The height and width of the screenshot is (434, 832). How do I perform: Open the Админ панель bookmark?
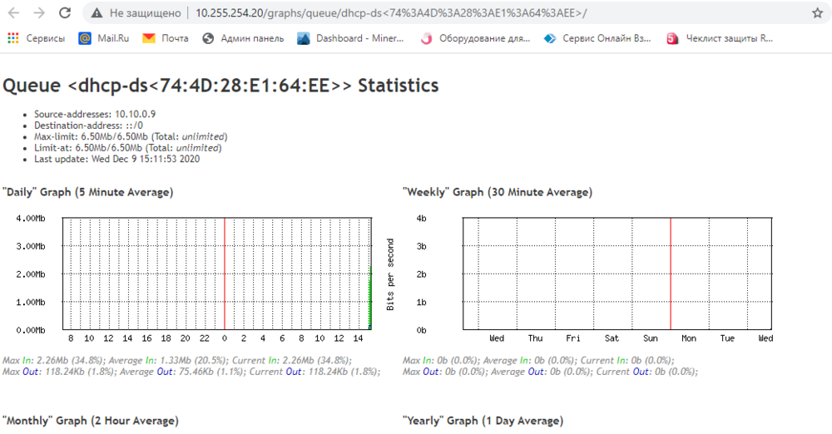243,38
